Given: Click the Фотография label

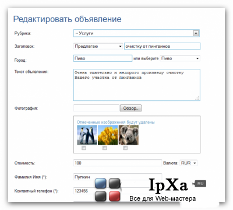Looking at the screenshot, I should pos(26,108).
